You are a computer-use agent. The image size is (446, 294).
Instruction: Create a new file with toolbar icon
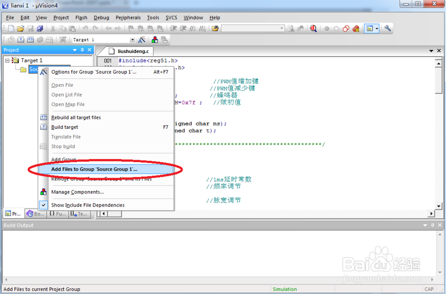pos(11,29)
